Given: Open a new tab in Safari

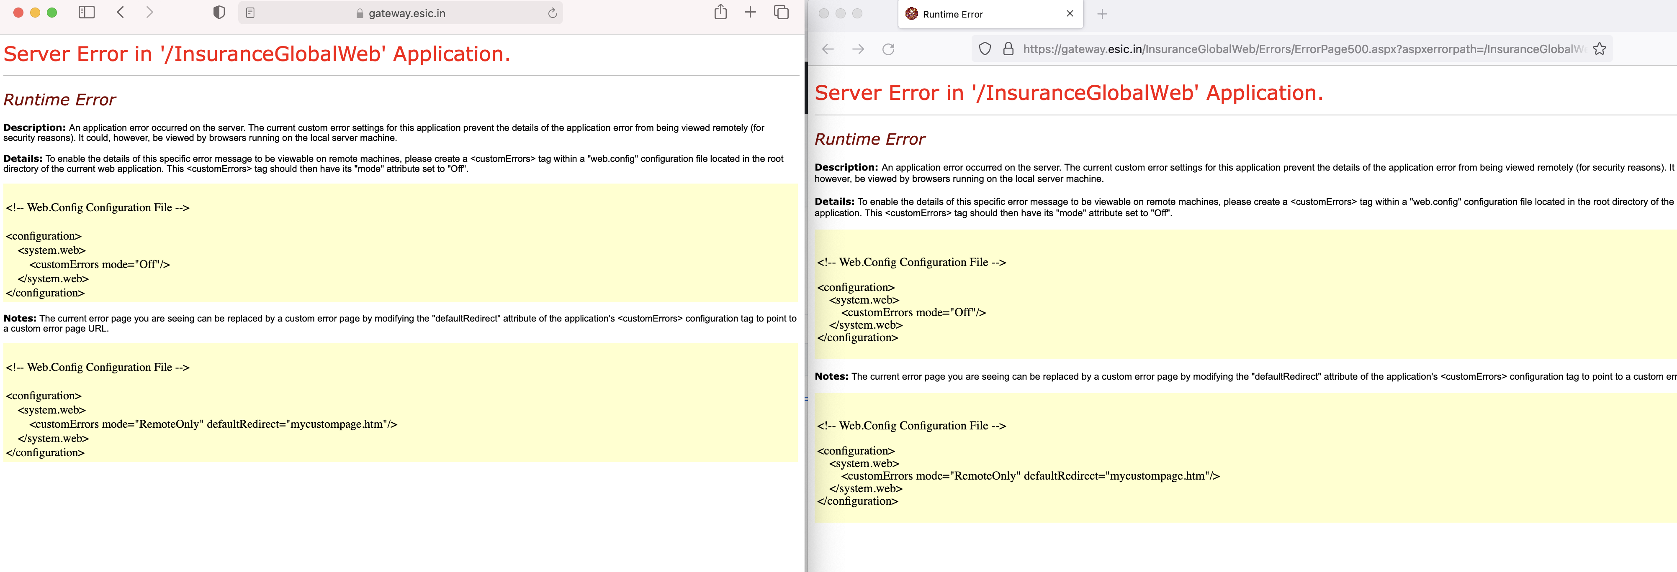Looking at the screenshot, I should point(750,12).
